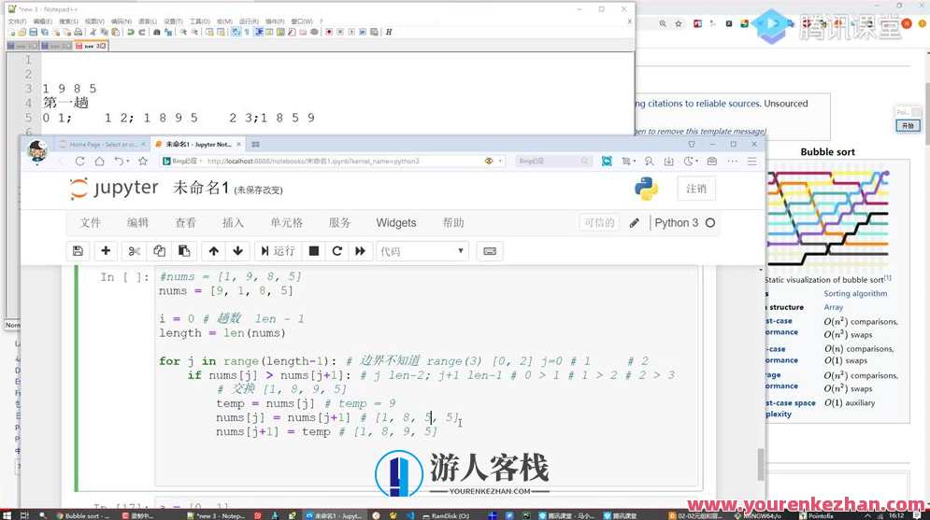Image resolution: width=930 pixels, height=520 pixels.
Task: Click line '1 9 8 5' in Notepad++
Action: pyautogui.click(x=69, y=89)
